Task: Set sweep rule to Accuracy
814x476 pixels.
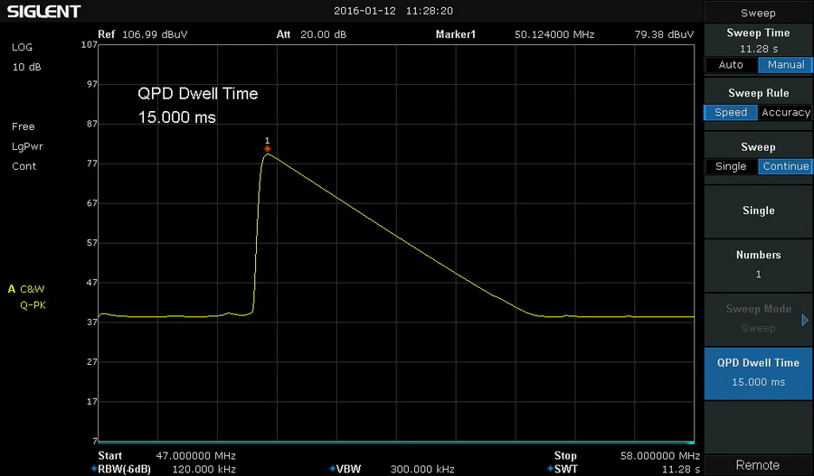Action: tap(785, 113)
